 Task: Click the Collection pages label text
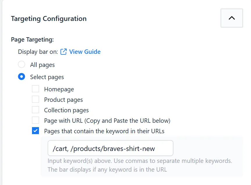(66, 110)
